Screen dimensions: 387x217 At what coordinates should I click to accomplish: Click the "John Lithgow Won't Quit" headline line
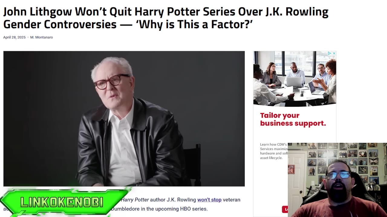click(166, 12)
